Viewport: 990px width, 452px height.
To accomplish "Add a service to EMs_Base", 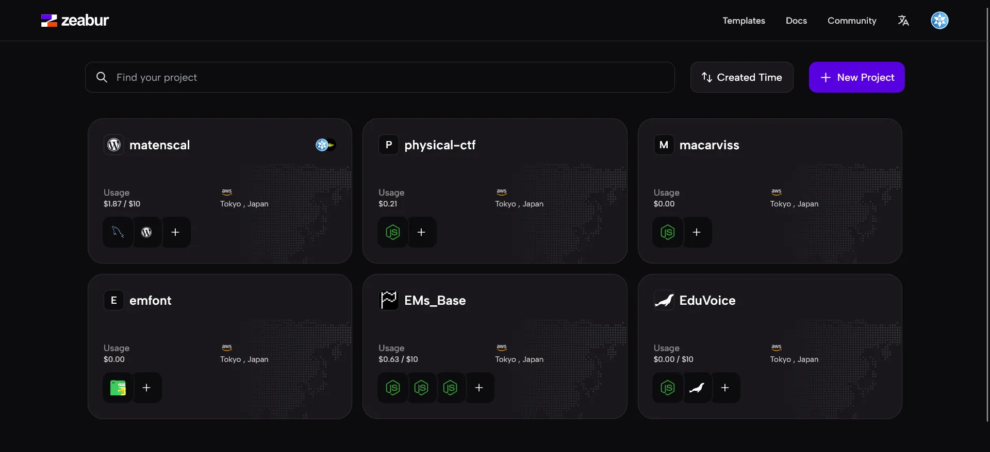I will coord(480,388).
